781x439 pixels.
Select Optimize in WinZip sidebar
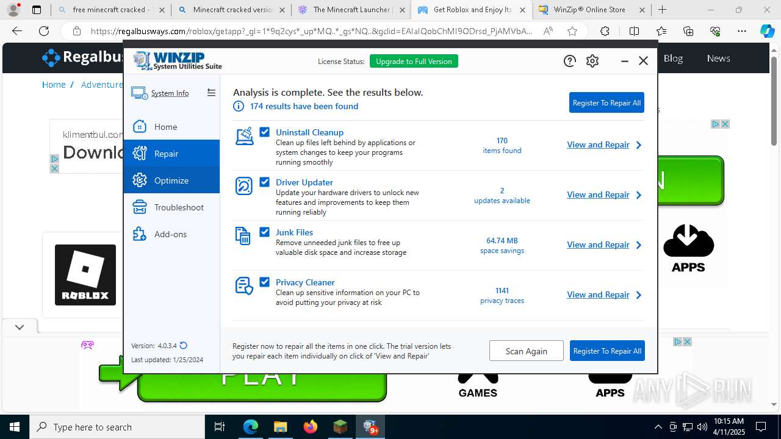pos(171,180)
